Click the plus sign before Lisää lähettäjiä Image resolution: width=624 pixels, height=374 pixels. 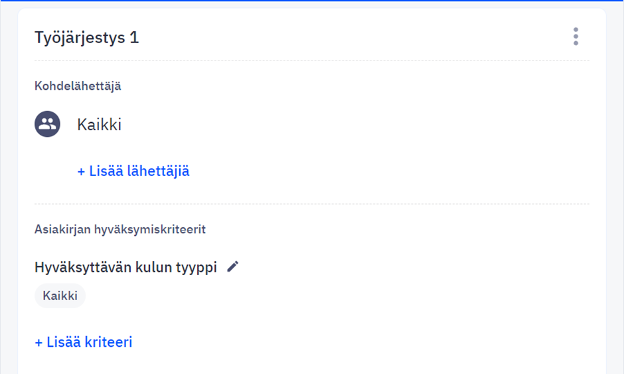tap(81, 171)
